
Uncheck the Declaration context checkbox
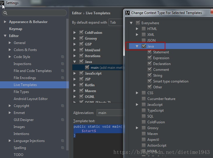point(150,64)
